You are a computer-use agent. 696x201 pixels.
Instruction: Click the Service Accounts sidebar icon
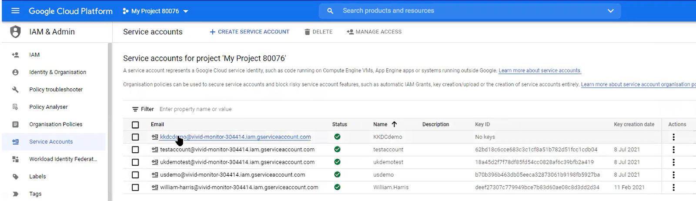[16, 142]
